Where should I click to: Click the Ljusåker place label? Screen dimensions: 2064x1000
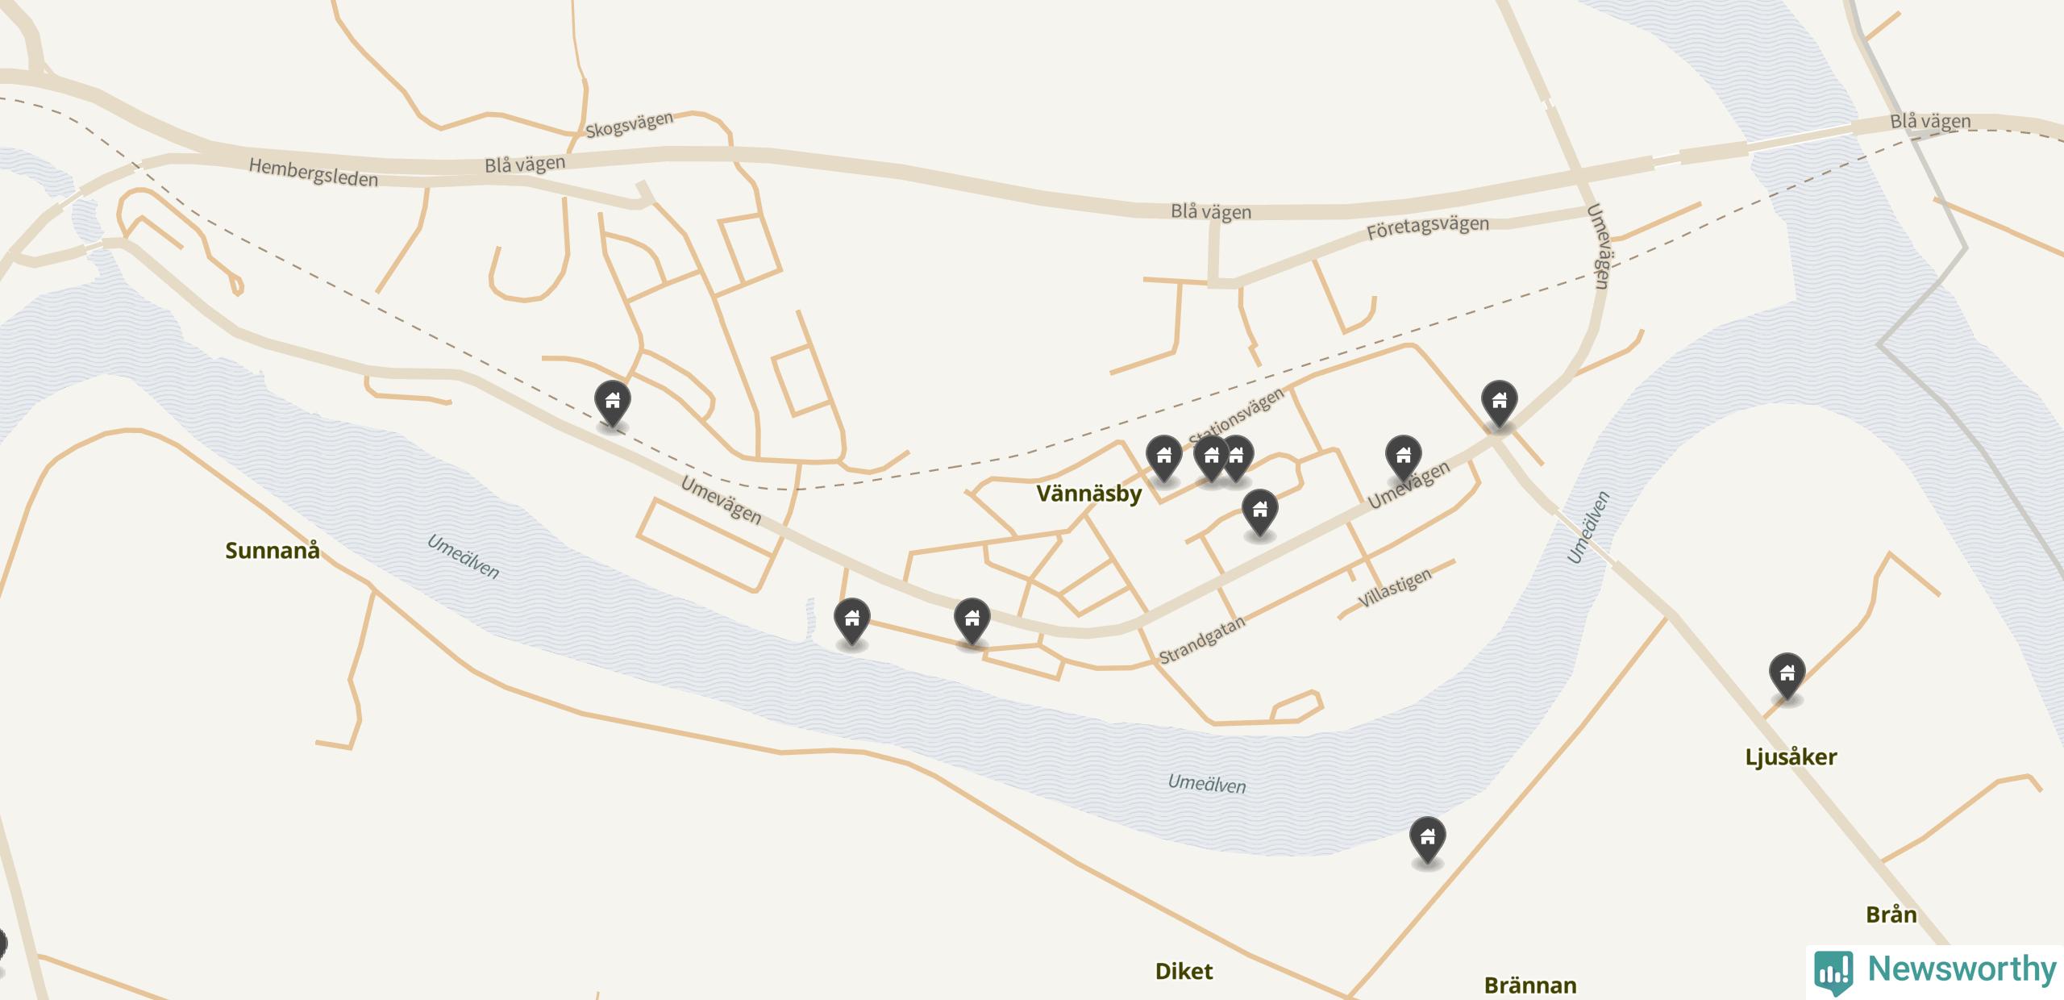point(1791,757)
